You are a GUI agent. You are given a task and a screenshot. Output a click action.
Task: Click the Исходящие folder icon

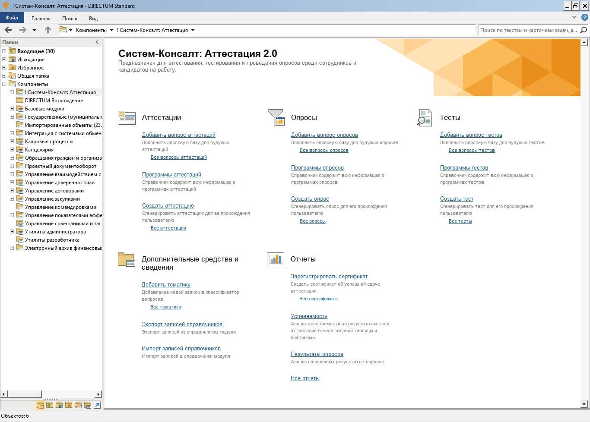pos(12,59)
